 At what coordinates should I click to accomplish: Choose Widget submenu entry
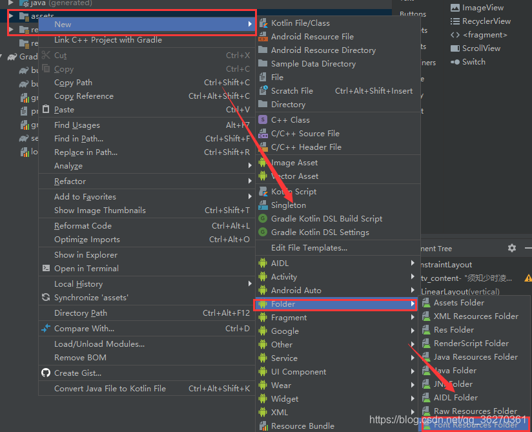(x=337, y=398)
